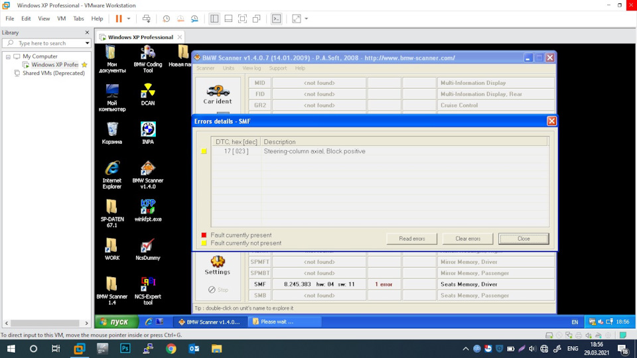Open the Tabs menu in VMware
This screenshot has height=358, width=637.
click(x=78, y=19)
